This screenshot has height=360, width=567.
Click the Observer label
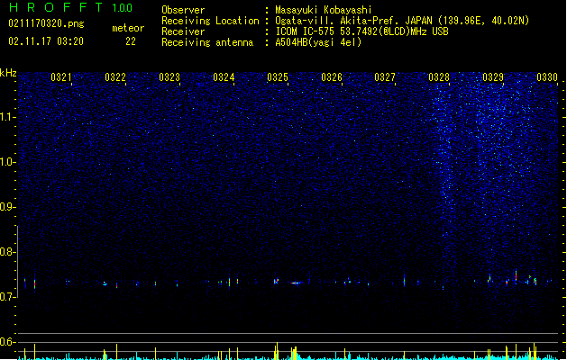click(x=183, y=10)
